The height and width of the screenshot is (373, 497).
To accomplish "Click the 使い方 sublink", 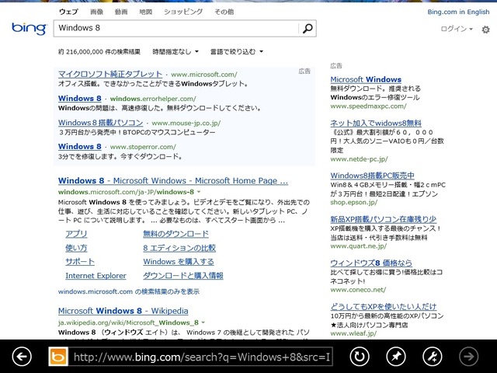I will click(x=76, y=248).
